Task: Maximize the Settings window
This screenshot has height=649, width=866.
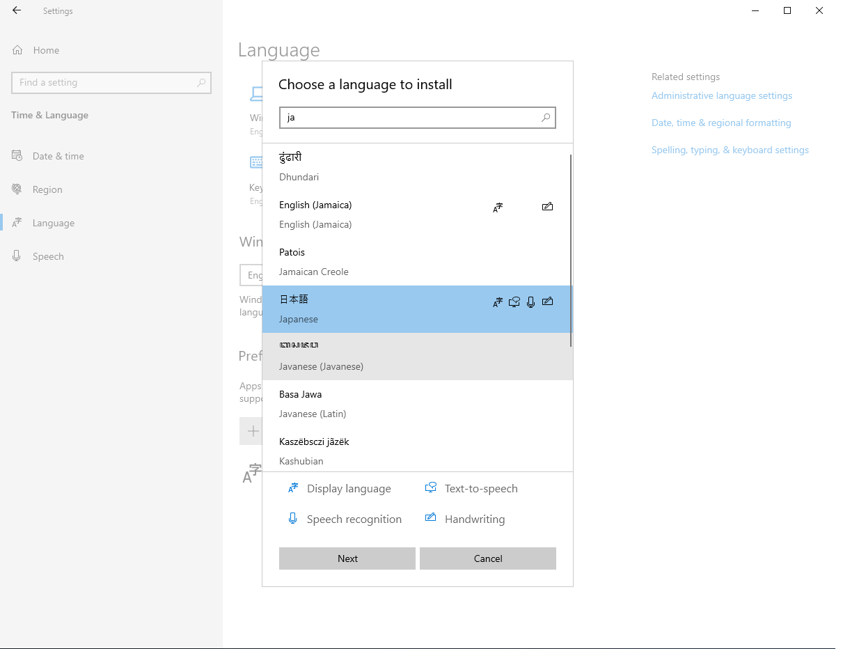Action: (x=787, y=10)
